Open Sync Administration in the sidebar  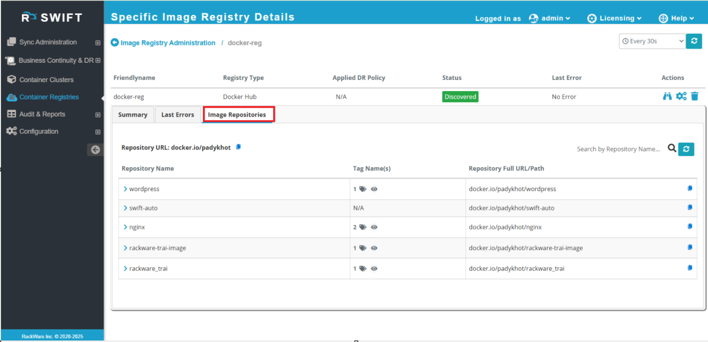[x=48, y=42]
